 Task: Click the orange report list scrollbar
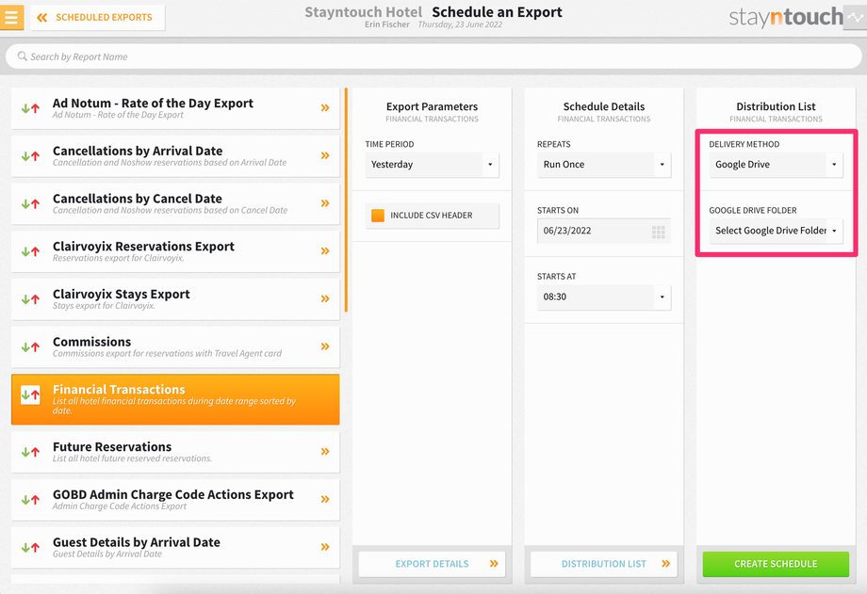(346, 200)
